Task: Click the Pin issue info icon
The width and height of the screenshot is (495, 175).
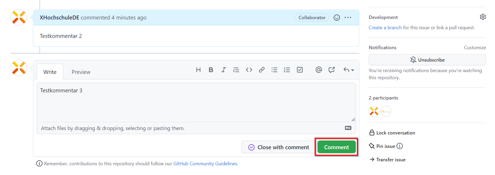Action: 400,146
